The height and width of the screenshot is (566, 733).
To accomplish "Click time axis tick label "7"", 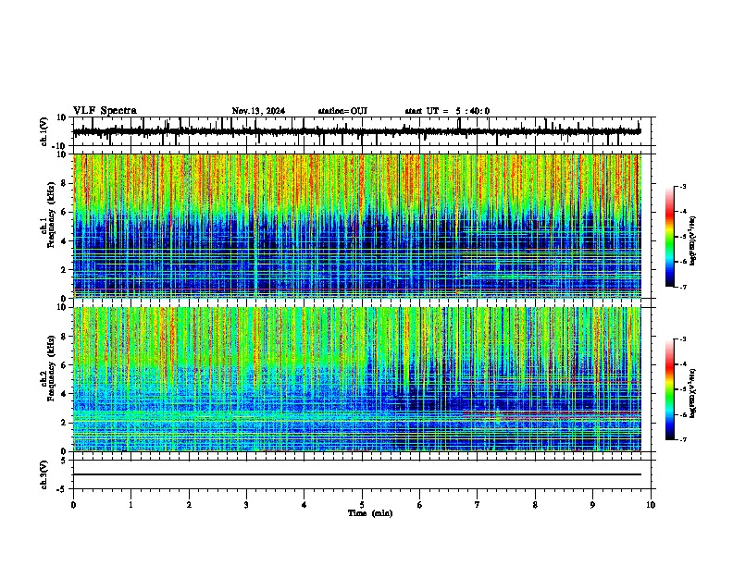I will click(478, 505).
